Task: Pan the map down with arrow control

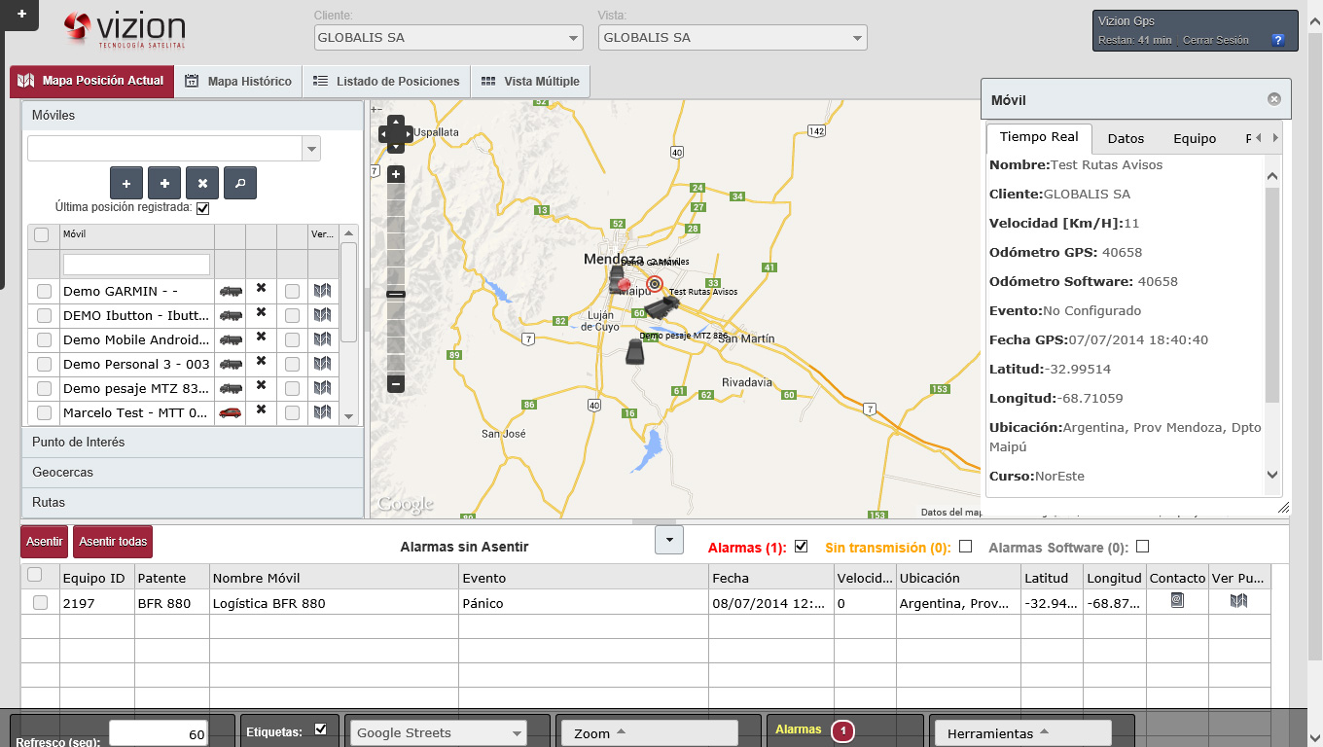Action: [396, 147]
